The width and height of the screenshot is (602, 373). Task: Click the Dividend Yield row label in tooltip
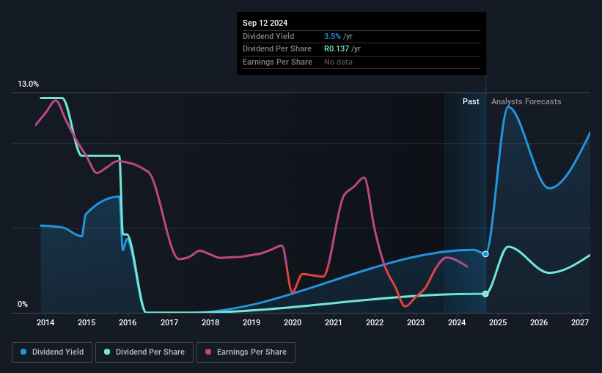pyautogui.click(x=268, y=36)
